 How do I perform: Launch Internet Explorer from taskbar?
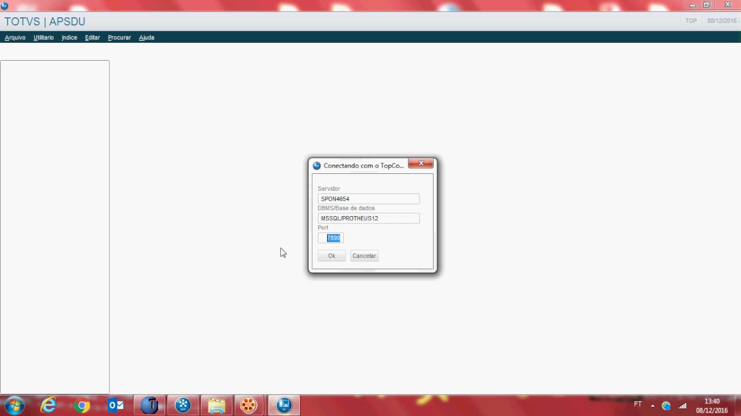tap(49, 406)
